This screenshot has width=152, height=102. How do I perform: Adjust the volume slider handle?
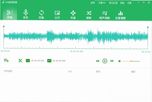tap(131, 61)
